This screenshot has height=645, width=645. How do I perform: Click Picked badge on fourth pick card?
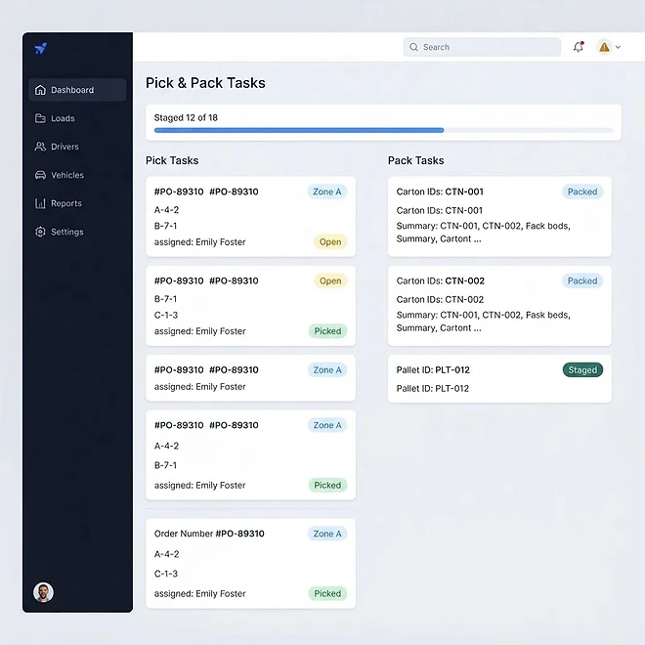point(327,486)
